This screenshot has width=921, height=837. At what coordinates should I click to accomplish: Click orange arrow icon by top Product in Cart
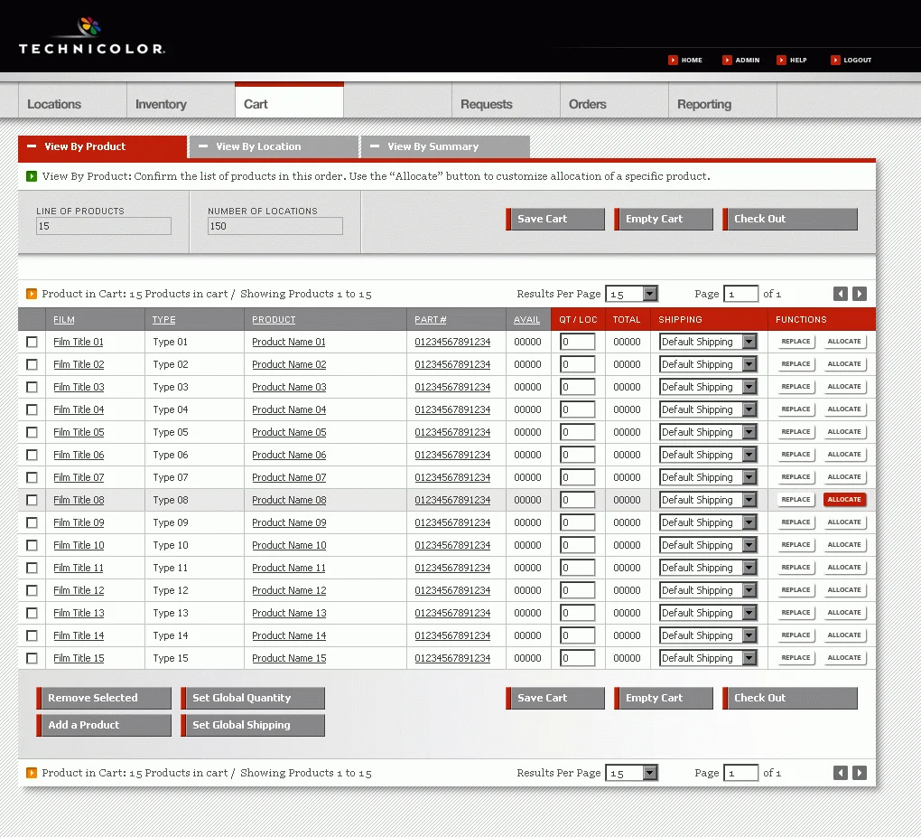[32, 294]
